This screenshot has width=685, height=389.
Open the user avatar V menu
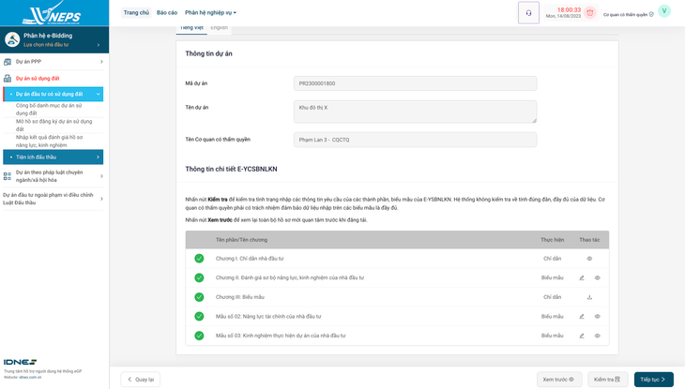click(663, 11)
